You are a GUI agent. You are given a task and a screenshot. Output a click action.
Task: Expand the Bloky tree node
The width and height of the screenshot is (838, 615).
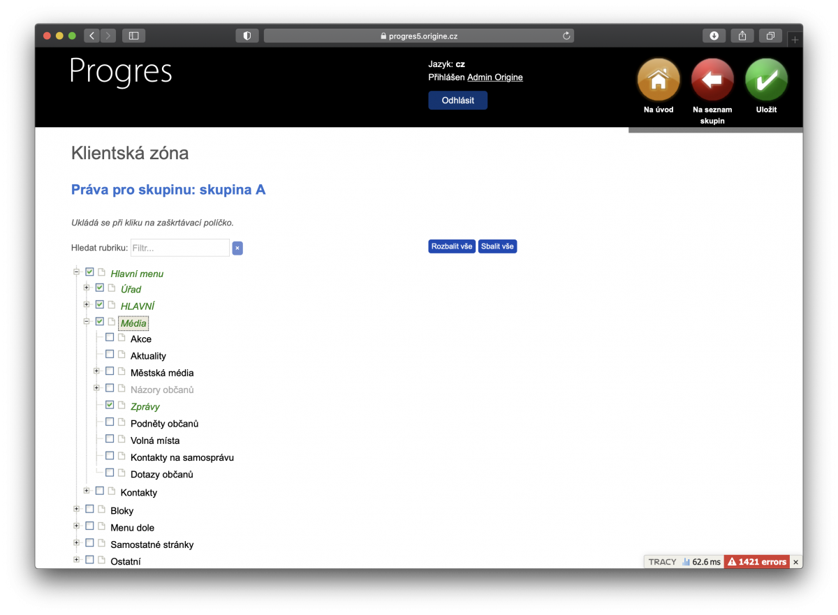point(77,509)
